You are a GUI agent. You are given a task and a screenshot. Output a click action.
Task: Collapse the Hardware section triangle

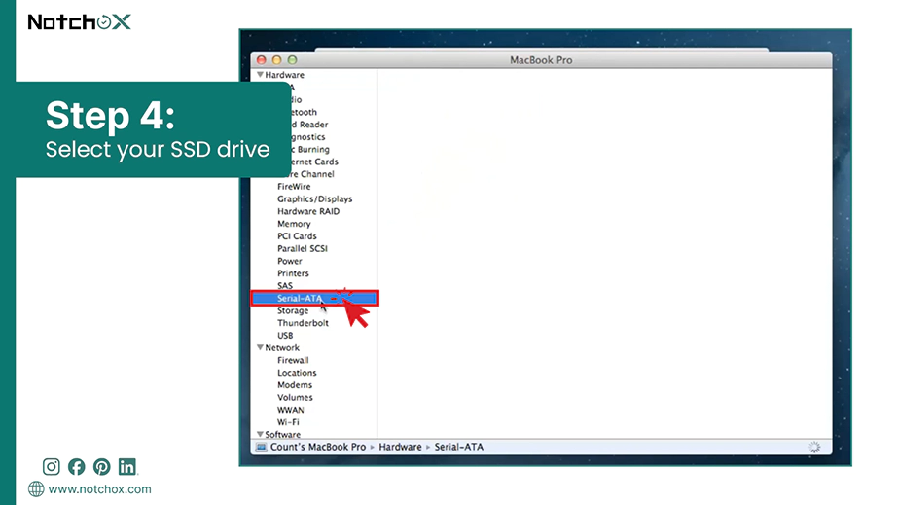pyautogui.click(x=261, y=75)
